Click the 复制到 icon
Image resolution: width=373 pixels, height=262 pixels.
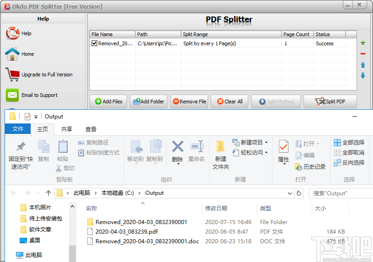[155, 146]
